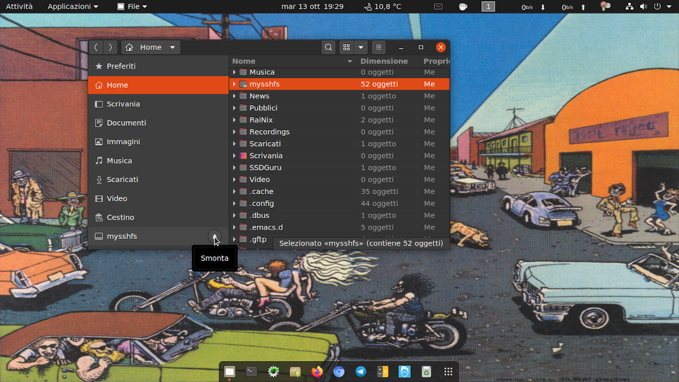The height and width of the screenshot is (382, 679).
Task: Sort by the Proprietario column header
Action: click(435, 61)
